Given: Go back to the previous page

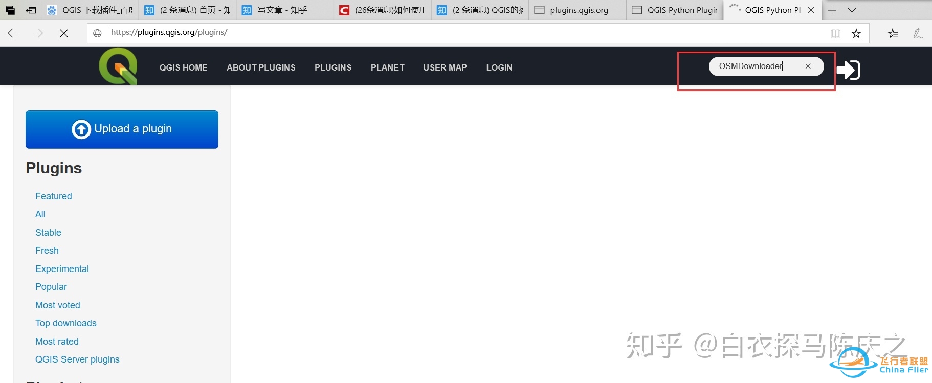Looking at the screenshot, I should point(13,33).
